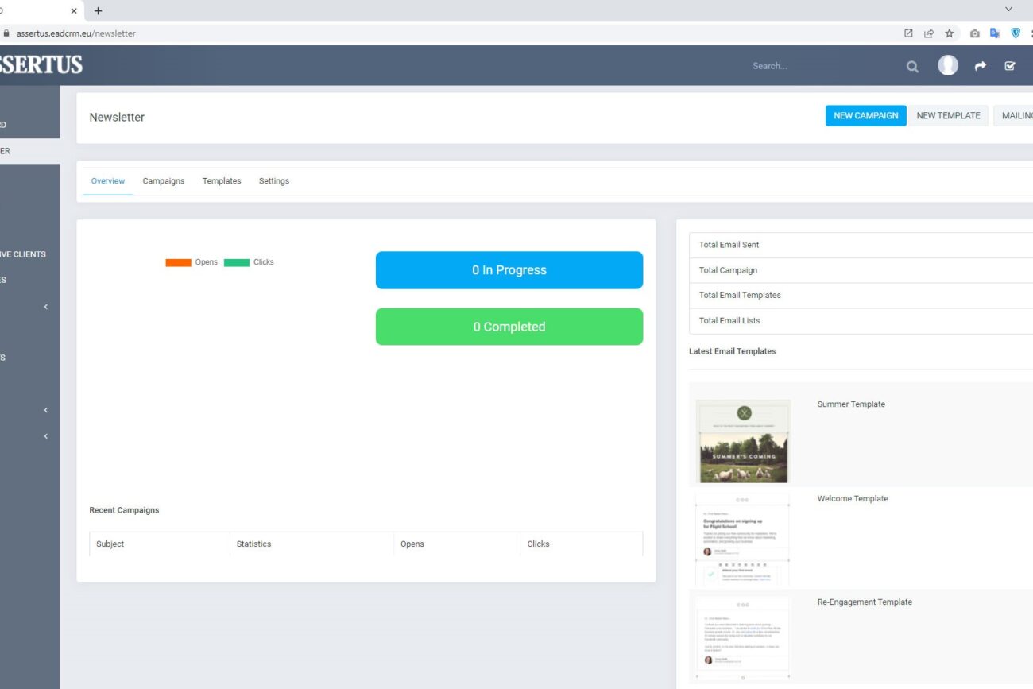The height and width of the screenshot is (689, 1033).
Task: Open a new browser tab with plus icon
Action: click(98, 10)
